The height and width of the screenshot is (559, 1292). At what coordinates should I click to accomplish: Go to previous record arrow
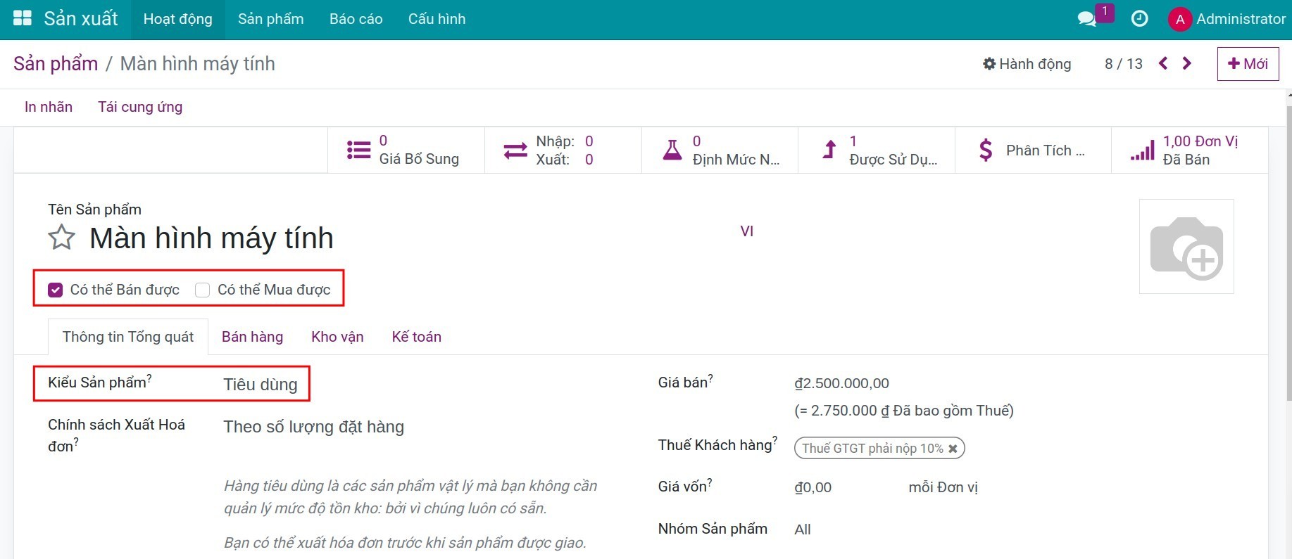(1163, 63)
